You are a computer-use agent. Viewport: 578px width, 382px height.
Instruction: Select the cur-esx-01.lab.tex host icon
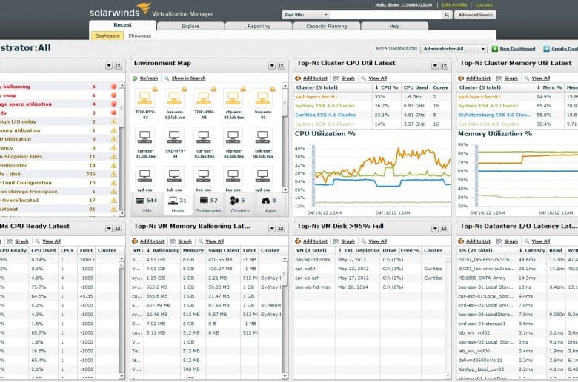click(x=144, y=137)
